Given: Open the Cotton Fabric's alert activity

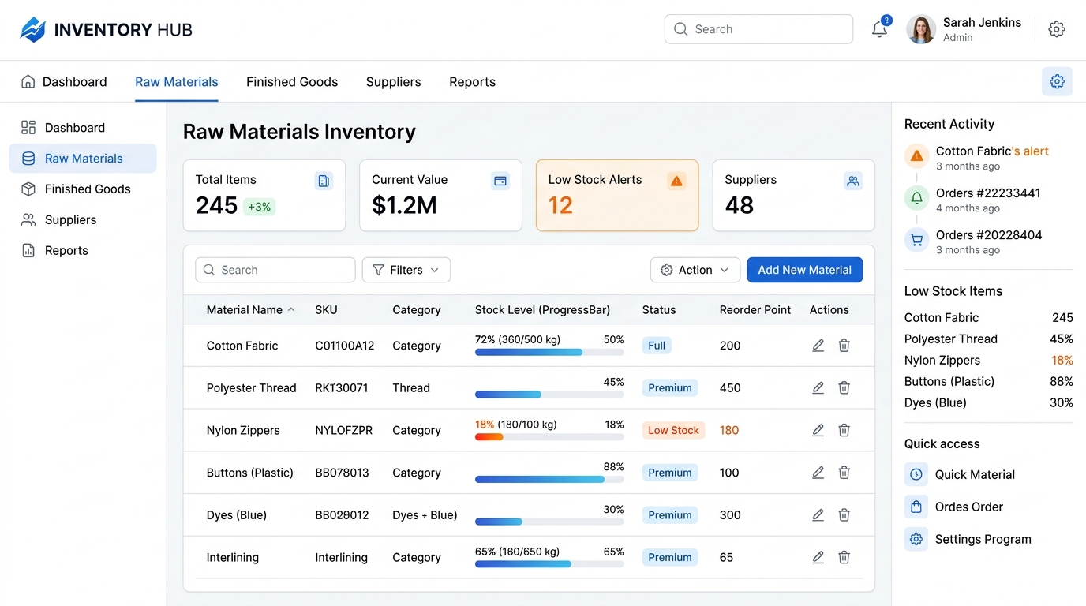Looking at the screenshot, I should click(992, 151).
